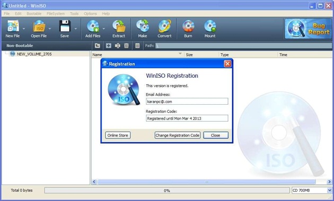Click the Close button in Registration dialog
Viewport: 334px width, 201px height.
click(x=216, y=135)
